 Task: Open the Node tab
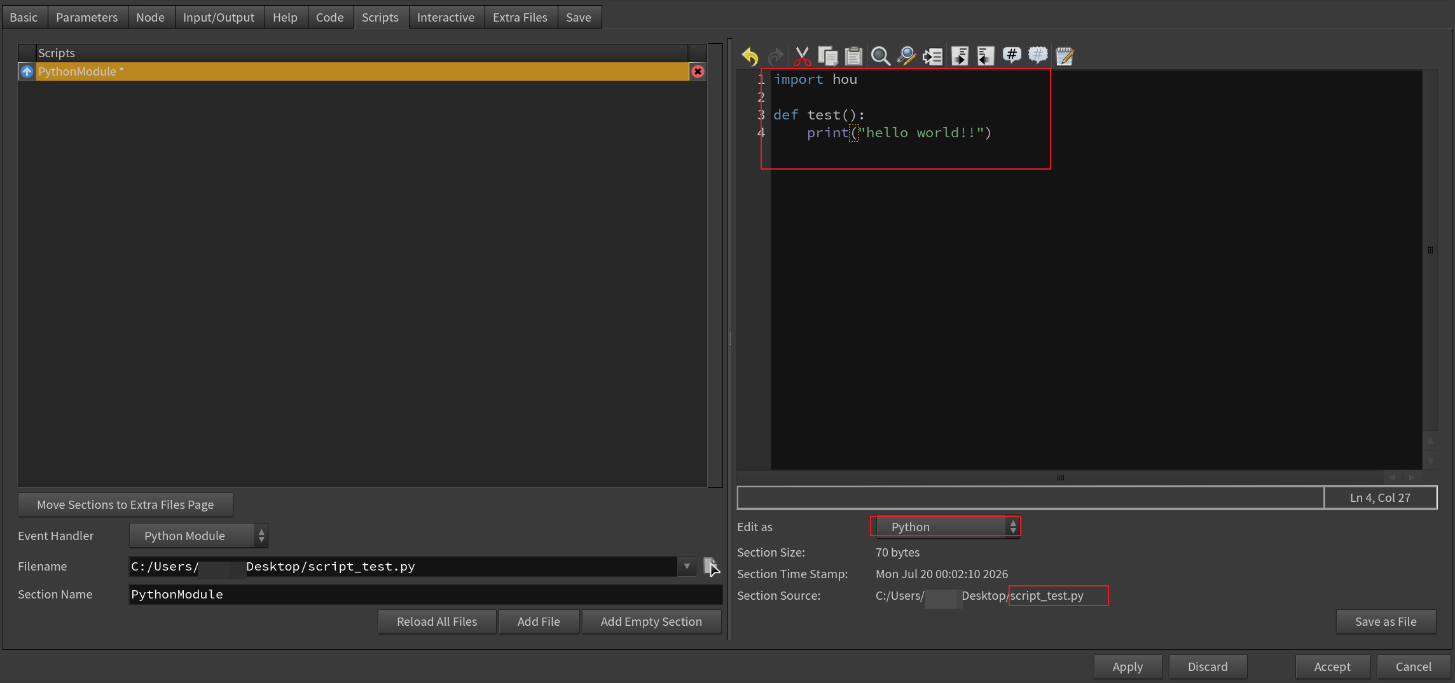150,17
